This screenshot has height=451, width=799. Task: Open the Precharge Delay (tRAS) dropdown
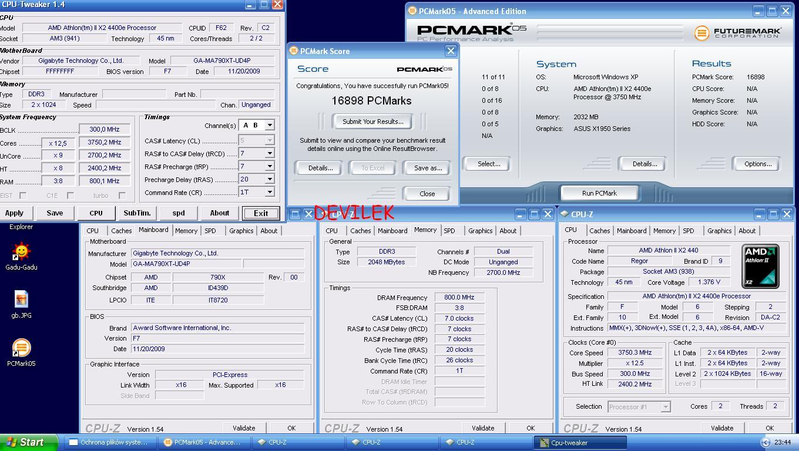click(270, 179)
